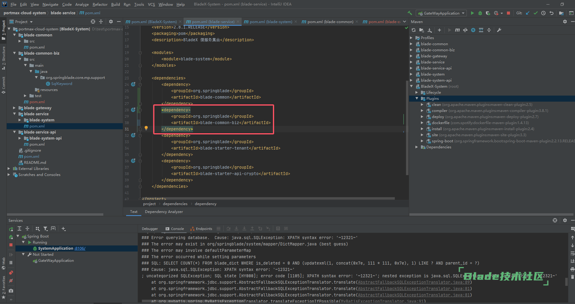Collapse blade-common-biz folder in Project tree
The image size is (575, 304).
[15, 53]
